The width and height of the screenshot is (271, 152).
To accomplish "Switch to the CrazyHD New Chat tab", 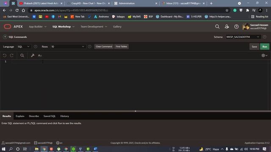I will (88, 3).
